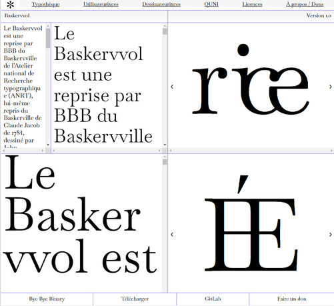The height and width of the screenshot is (306, 334).
Task: Click scroll-up arrow of small text panel
Action: point(48,26)
